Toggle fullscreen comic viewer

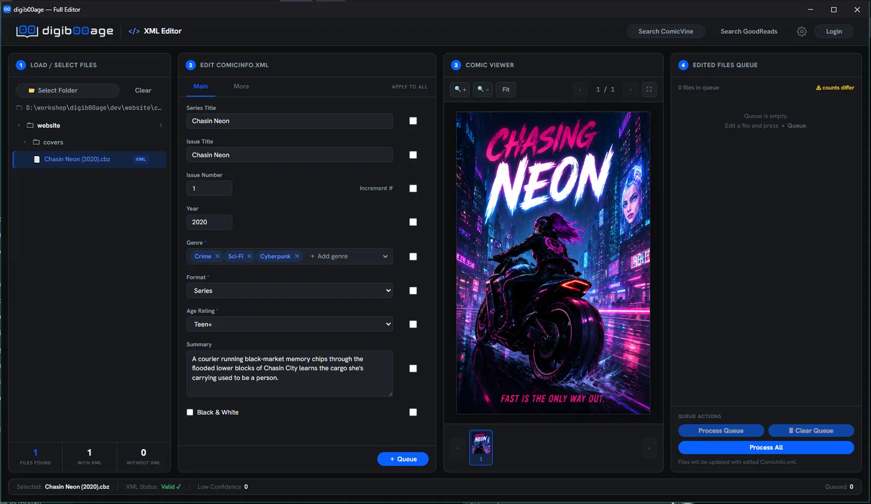pyautogui.click(x=649, y=89)
